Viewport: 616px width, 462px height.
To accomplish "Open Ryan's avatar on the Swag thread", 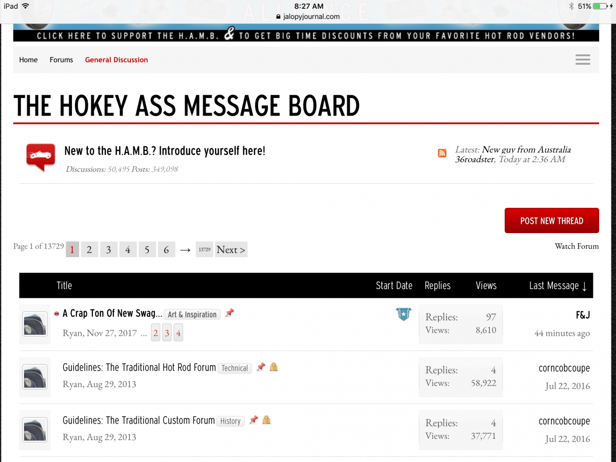I will tap(35, 324).
